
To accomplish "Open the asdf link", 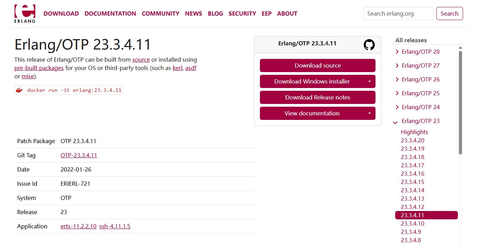I will point(191,68).
